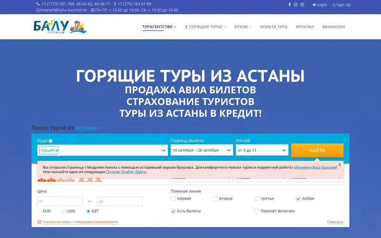Click inside the Куда destination field
The image size is (381, 238).
102,150
